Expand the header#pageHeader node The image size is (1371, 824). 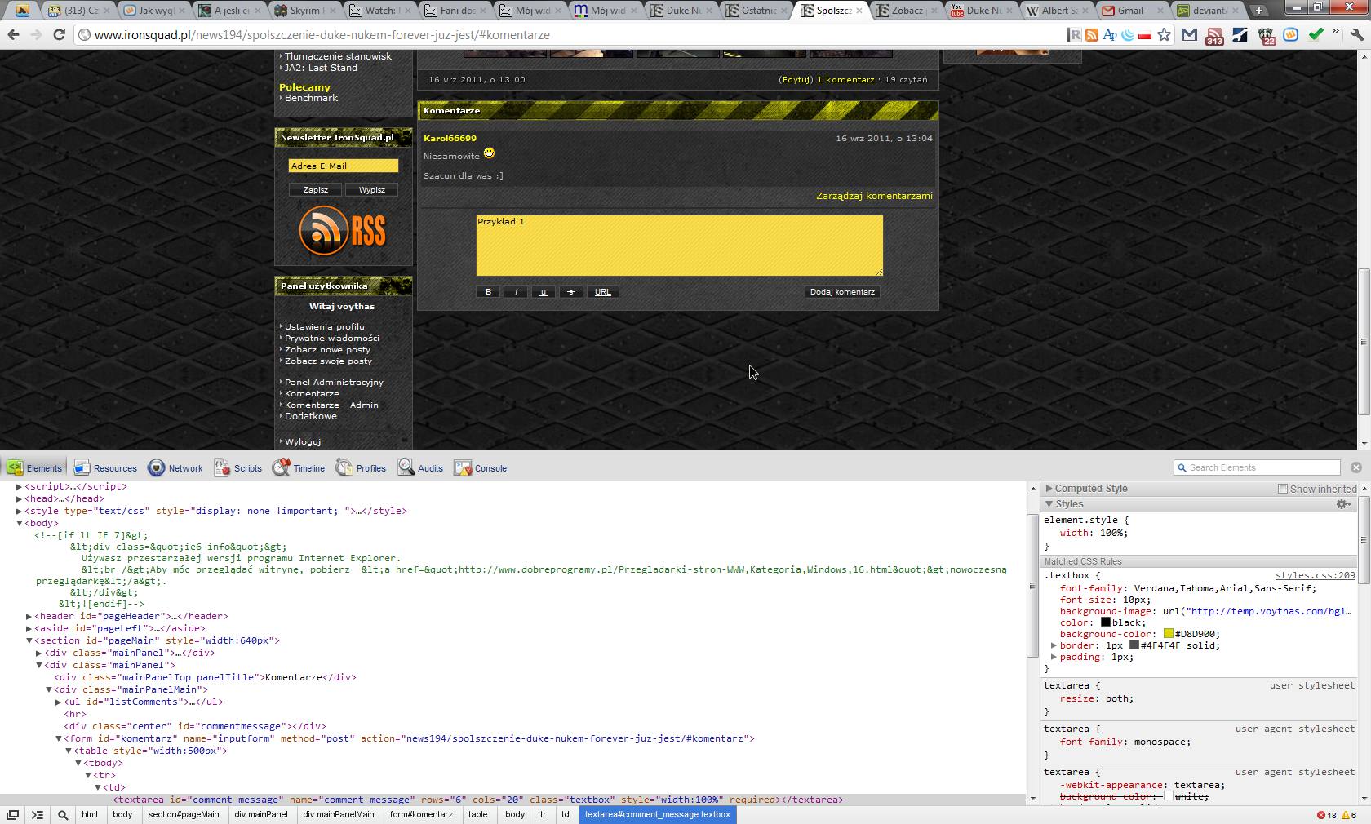(x=29, y=616)
